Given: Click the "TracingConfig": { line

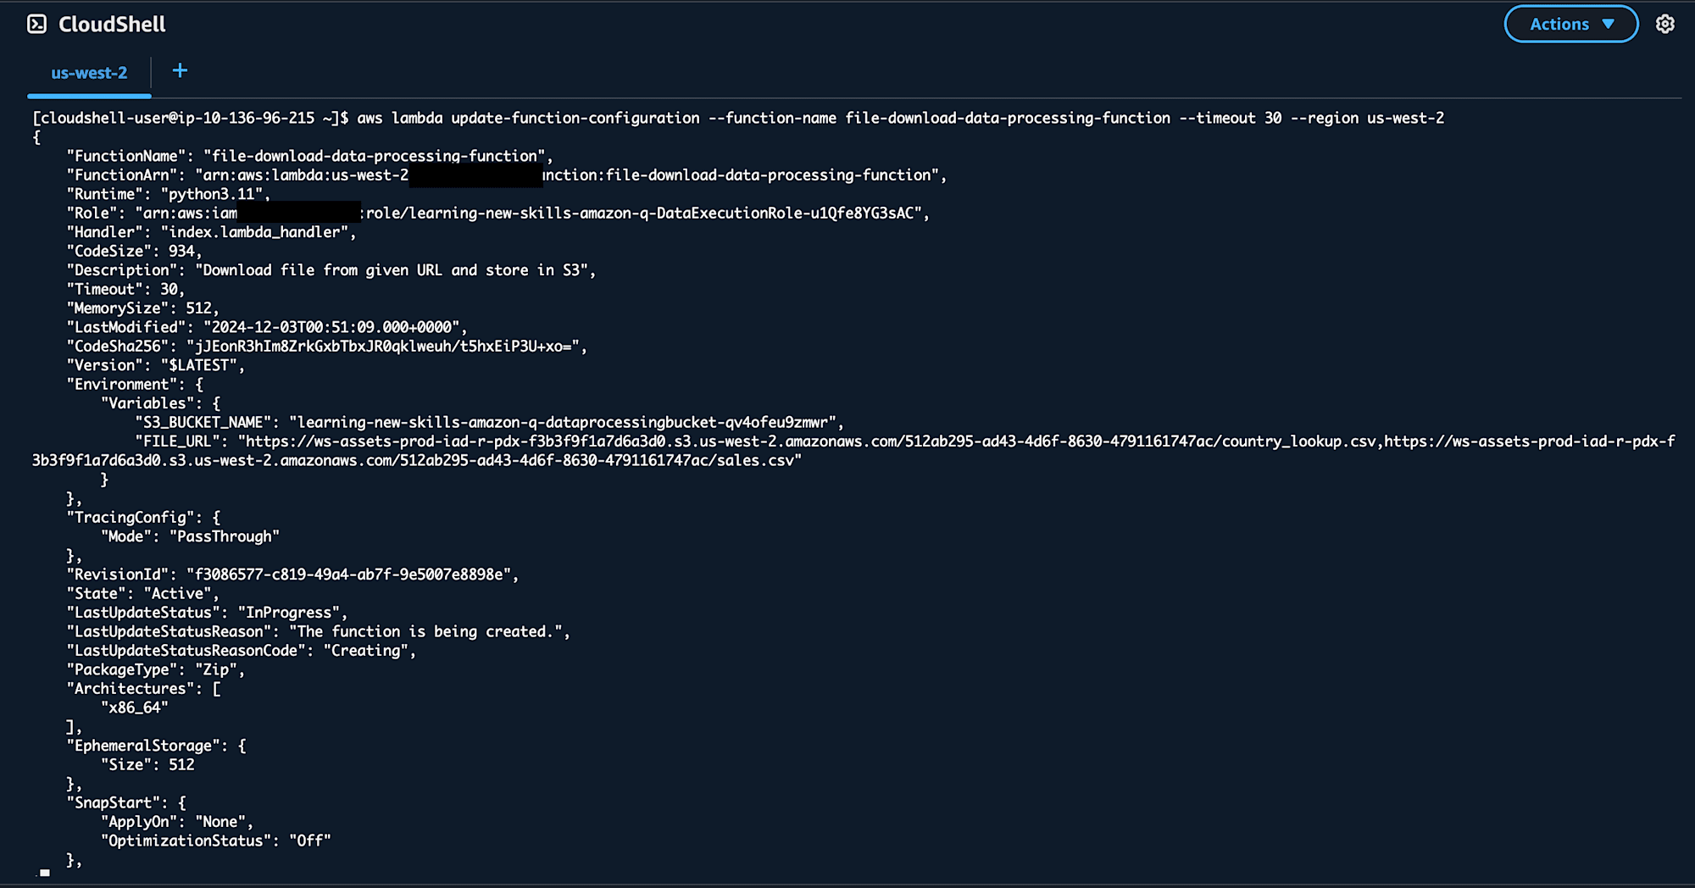Looking at the screenshot, I should pyautogui.click(x=143, y=517).
